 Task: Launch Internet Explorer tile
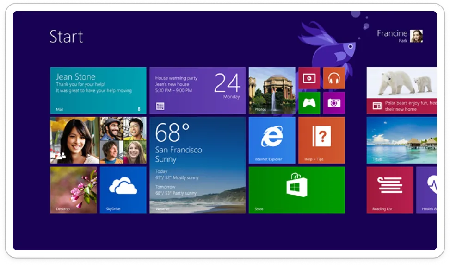coord(272,140)
